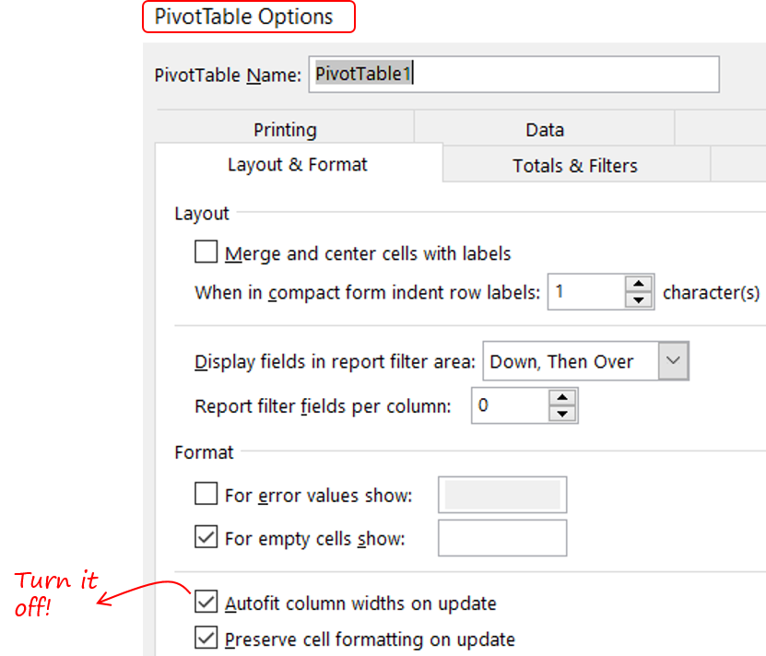Viewport: 766px width, 656px height.
Task: Select the Data tab
Action: (x=545, y=129)
